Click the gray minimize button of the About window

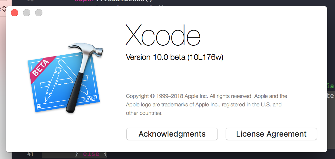pos(27,13)
